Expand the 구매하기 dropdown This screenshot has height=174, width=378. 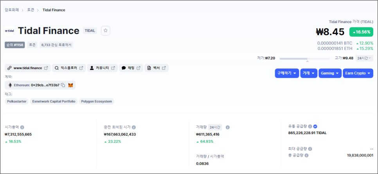(x=287, y=73)
